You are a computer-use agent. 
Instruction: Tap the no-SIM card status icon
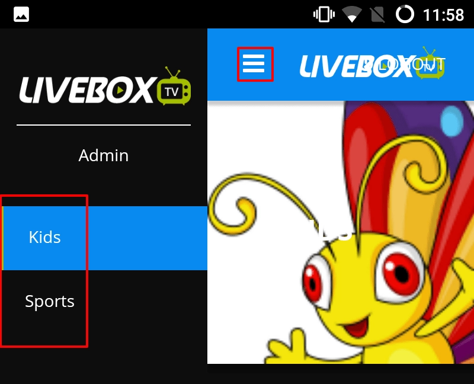coord(377,14)
